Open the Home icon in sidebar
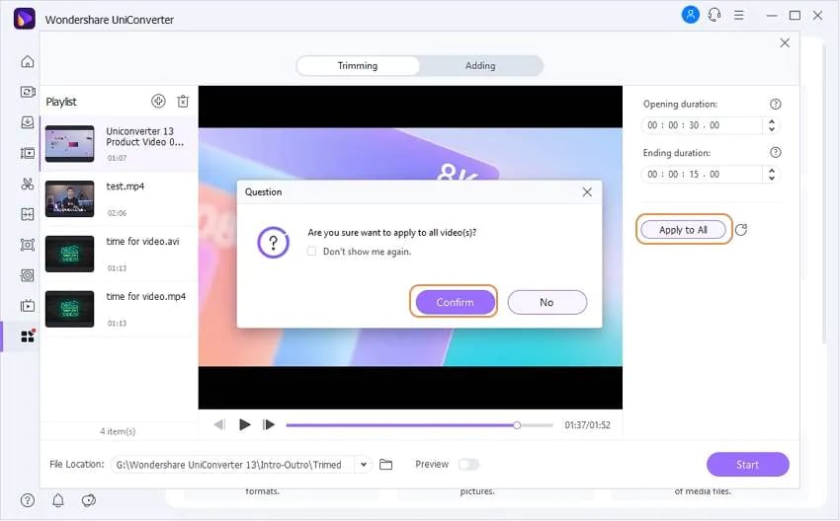Image resolution: width=840 pixels, height=521 pixels. (x=28, y=61)
